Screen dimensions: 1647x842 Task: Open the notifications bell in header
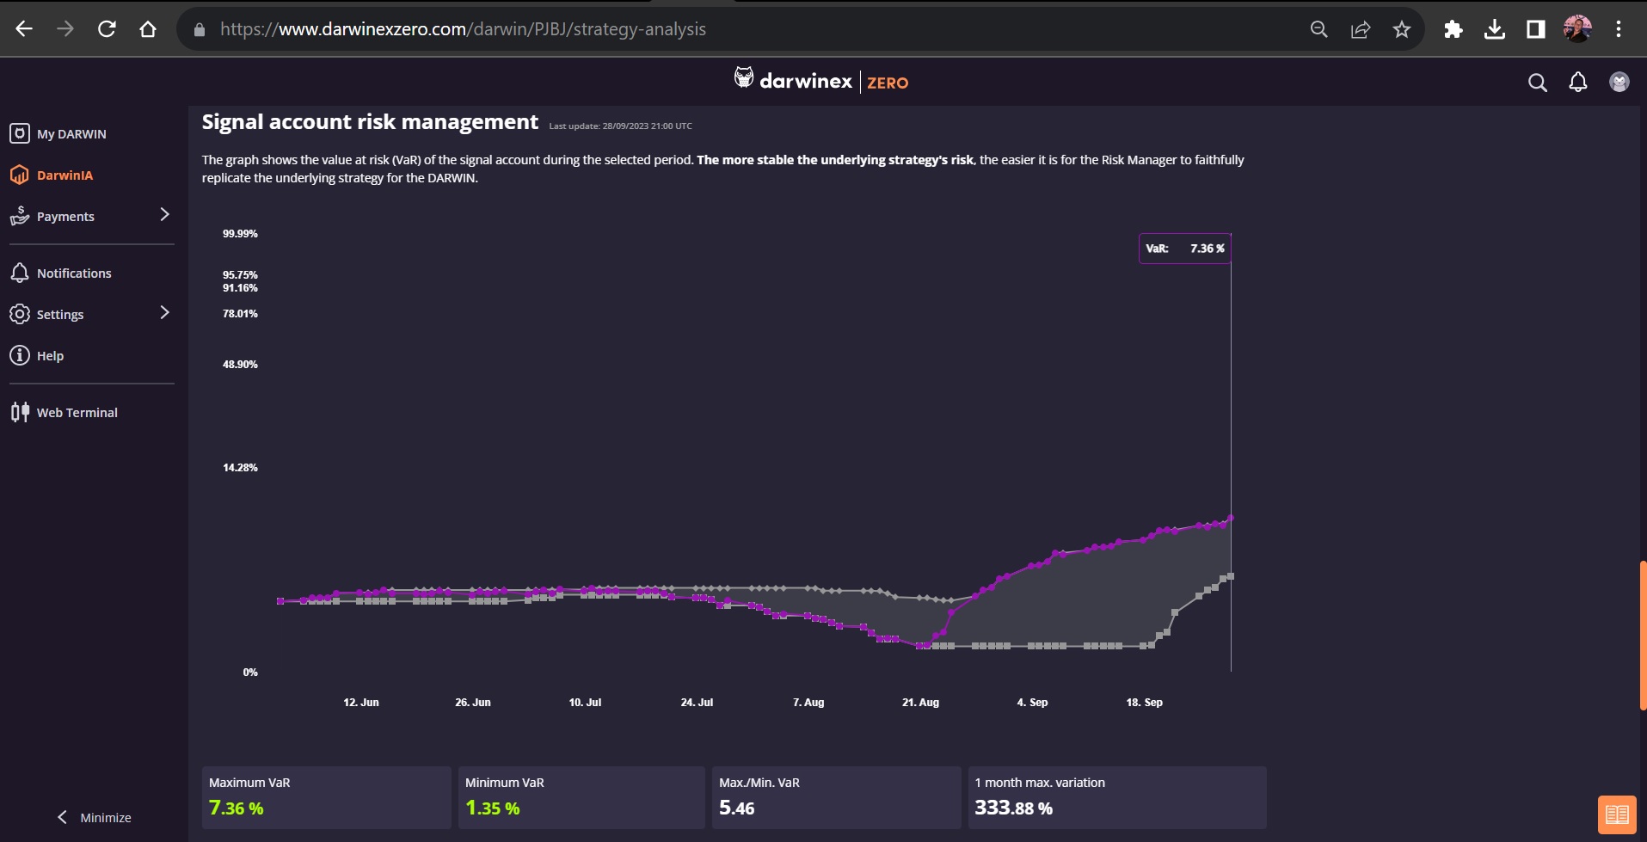(1577, 83)
